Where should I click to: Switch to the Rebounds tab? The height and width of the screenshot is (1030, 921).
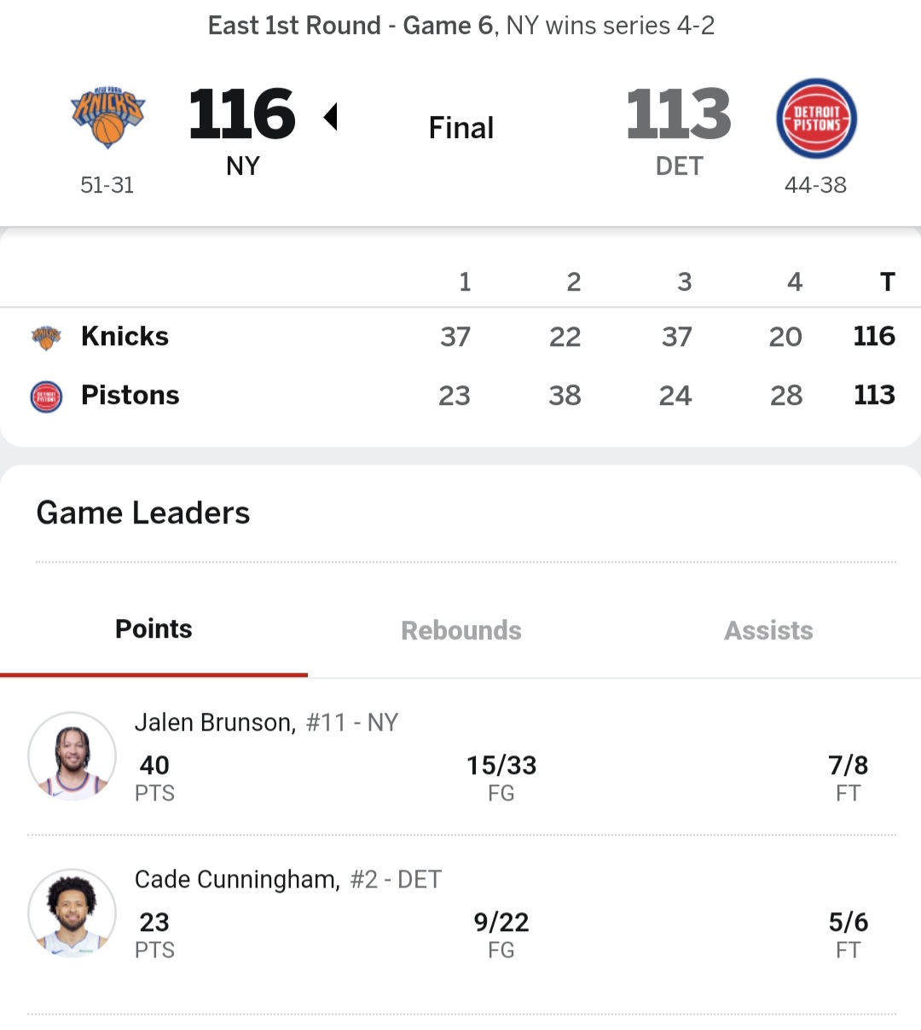460,630
